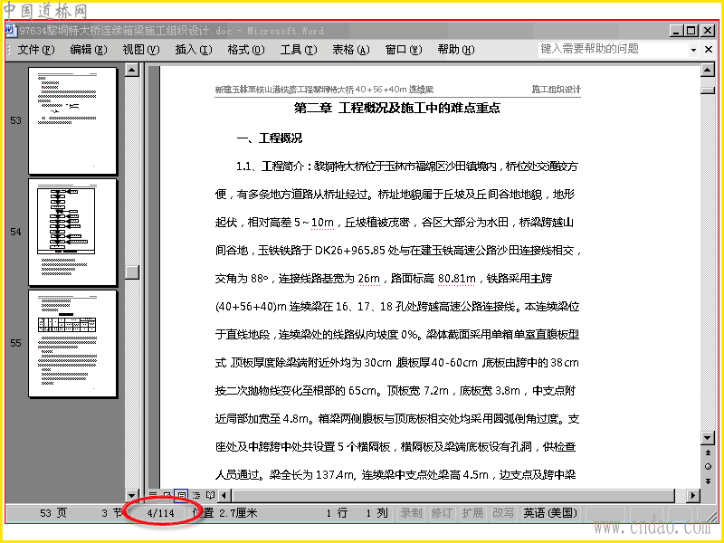Screen dimensions: 724x543
Task: Toggle the 修订 track changes indicator
Action: (x=442, y=513)
